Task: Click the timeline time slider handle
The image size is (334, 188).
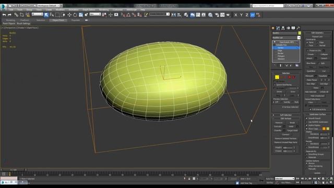Action: coord(14,170)
